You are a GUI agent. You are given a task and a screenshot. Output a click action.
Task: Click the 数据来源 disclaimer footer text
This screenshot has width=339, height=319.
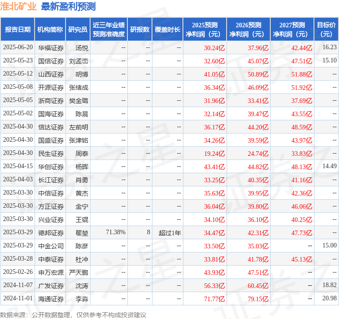coord(73,314)
